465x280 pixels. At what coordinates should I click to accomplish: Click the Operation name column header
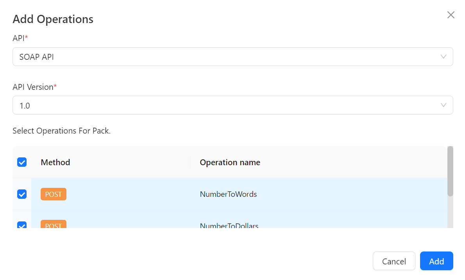pyautogui.click(x=230, y=162)
